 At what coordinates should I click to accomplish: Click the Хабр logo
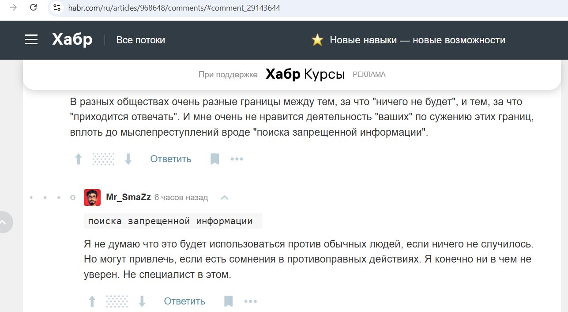click(72, 40)
